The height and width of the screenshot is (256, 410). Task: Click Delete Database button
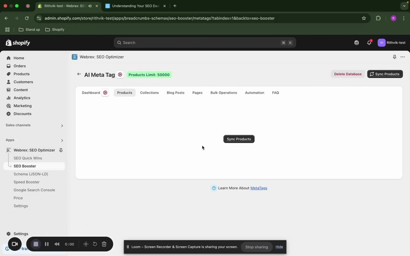click(348, 74)
